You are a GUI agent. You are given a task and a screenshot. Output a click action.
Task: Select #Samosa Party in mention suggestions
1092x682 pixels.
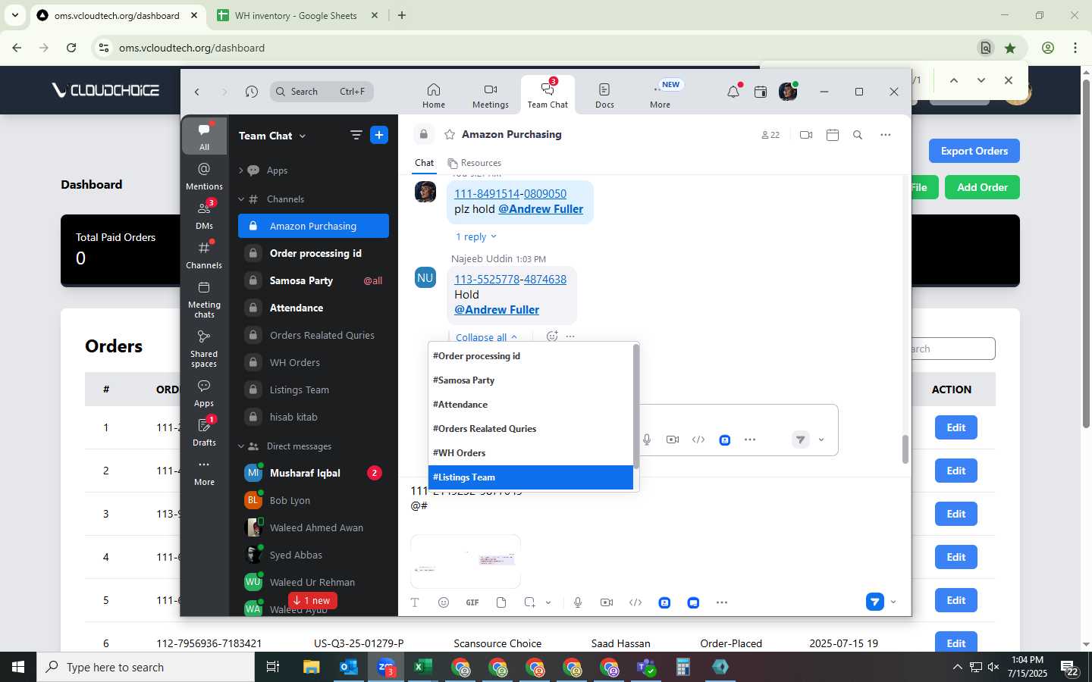(530, 380)
